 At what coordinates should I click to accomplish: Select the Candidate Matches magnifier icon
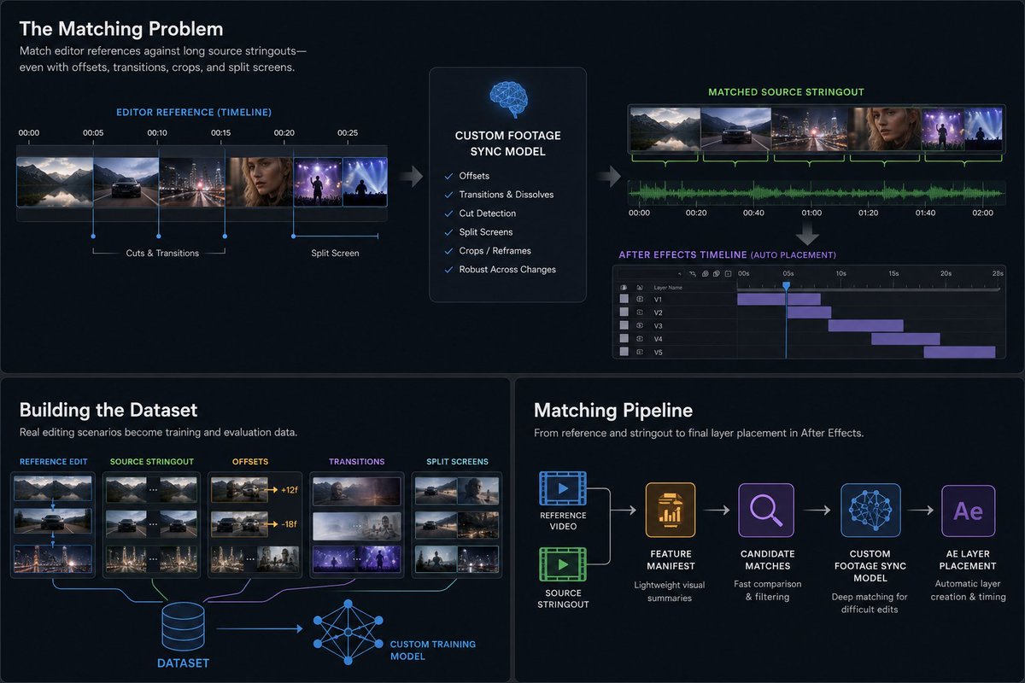766,511
